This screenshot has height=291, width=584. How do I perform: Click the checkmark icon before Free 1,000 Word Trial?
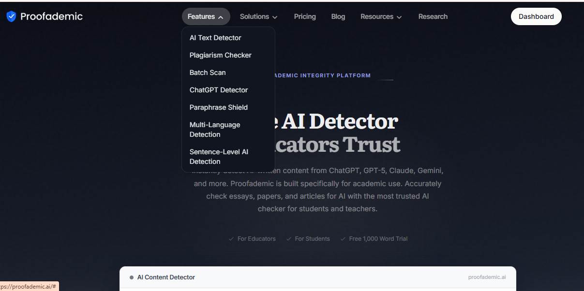point(343,239)
